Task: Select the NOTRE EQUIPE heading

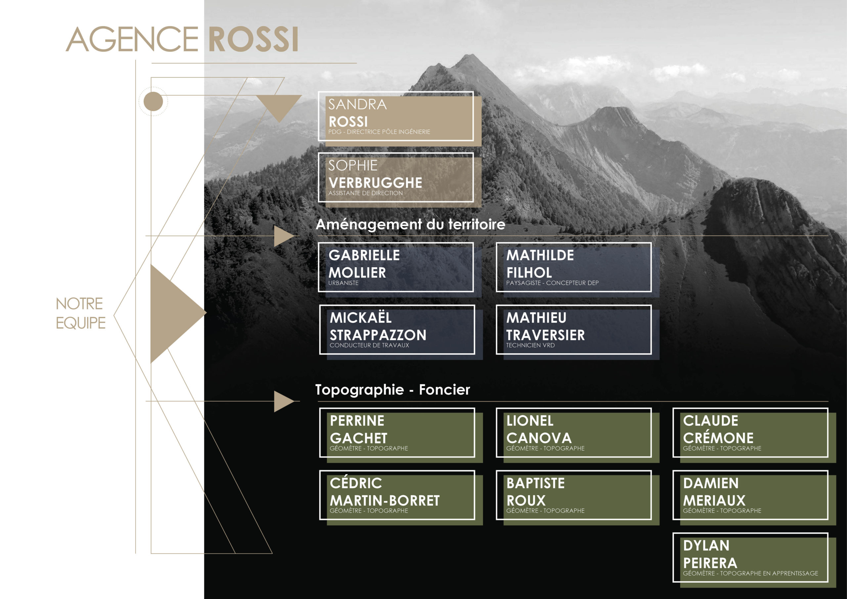Action: pyautogui.click(x=80, y=313)
